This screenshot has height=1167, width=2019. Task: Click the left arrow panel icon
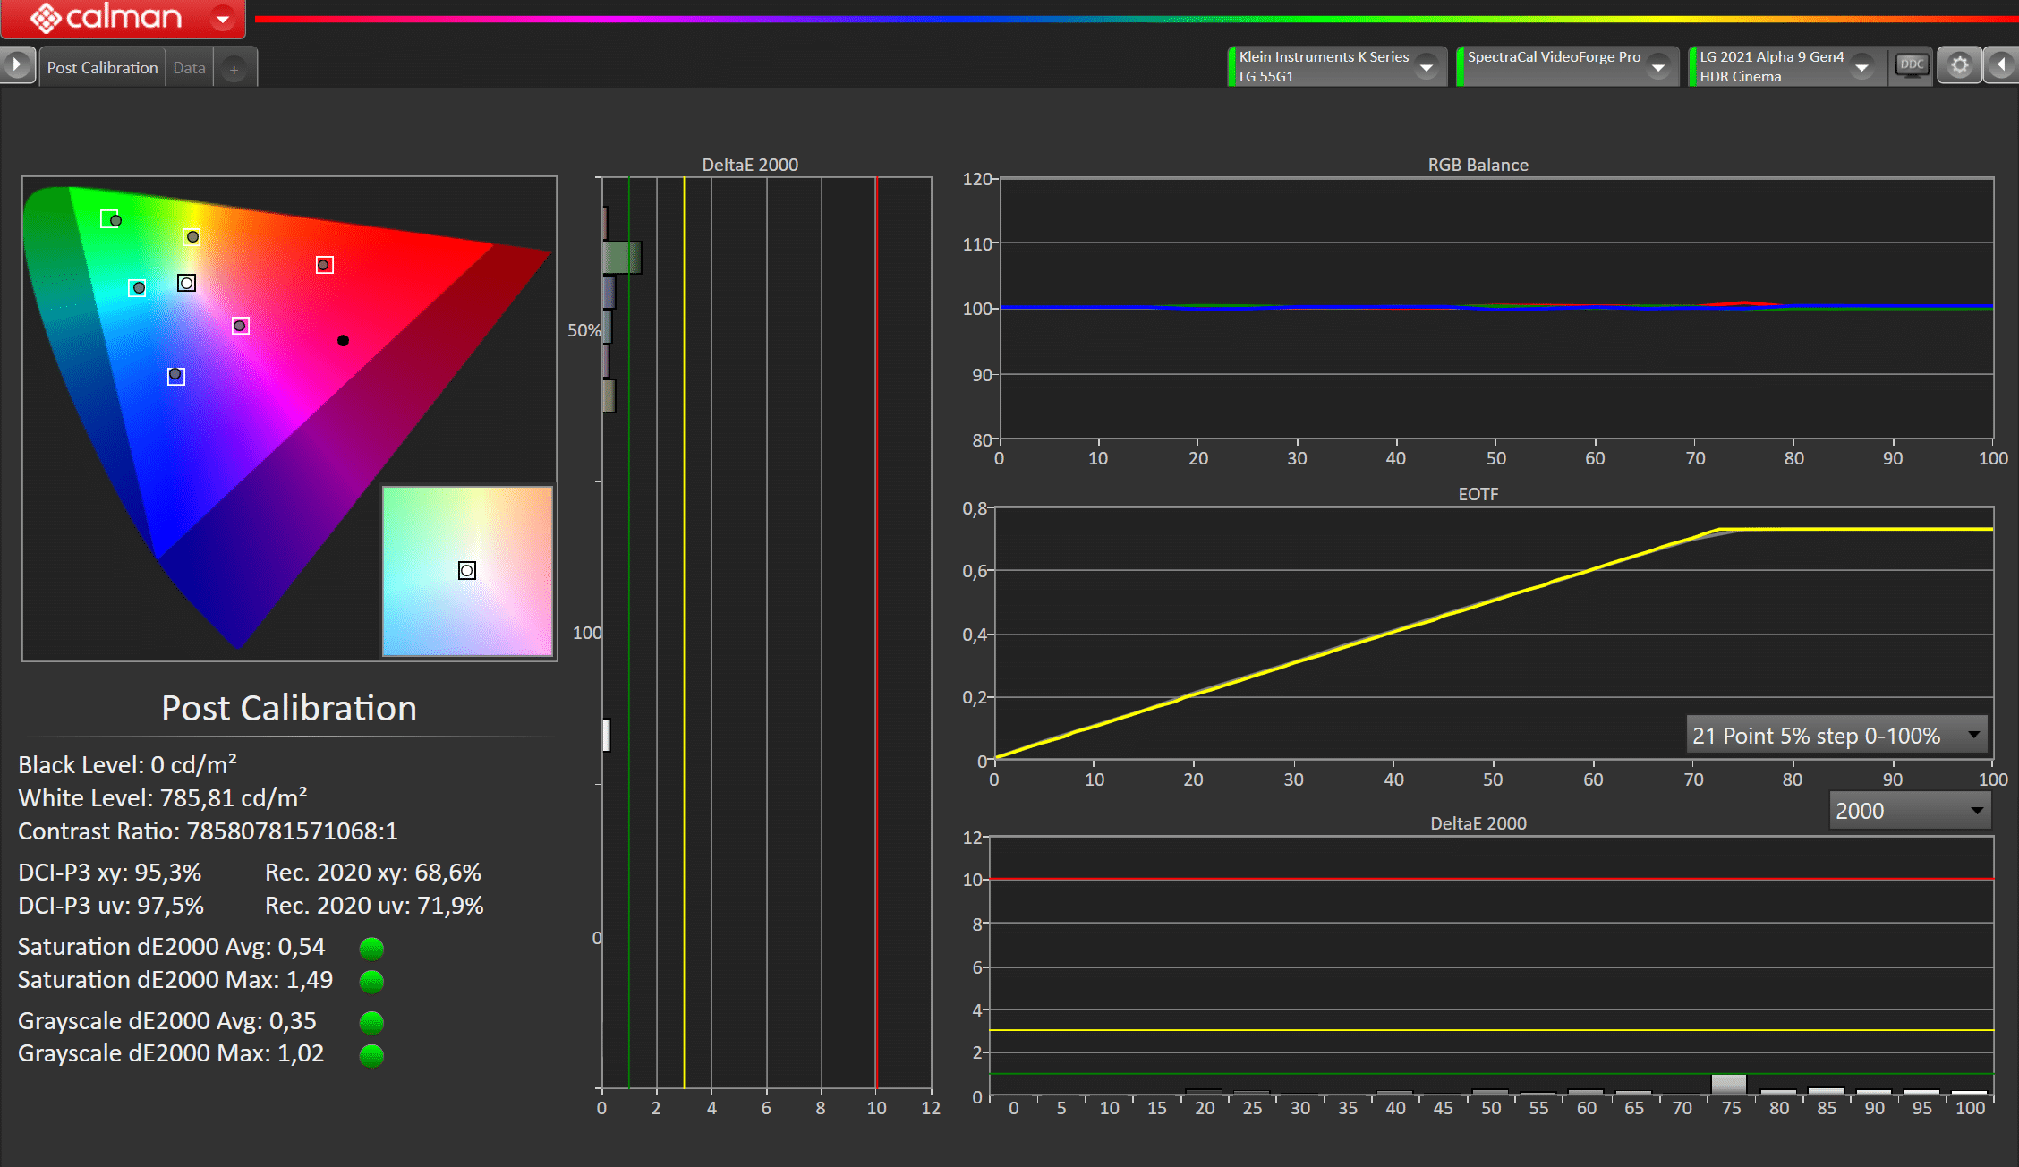[x=2002, y=66]
